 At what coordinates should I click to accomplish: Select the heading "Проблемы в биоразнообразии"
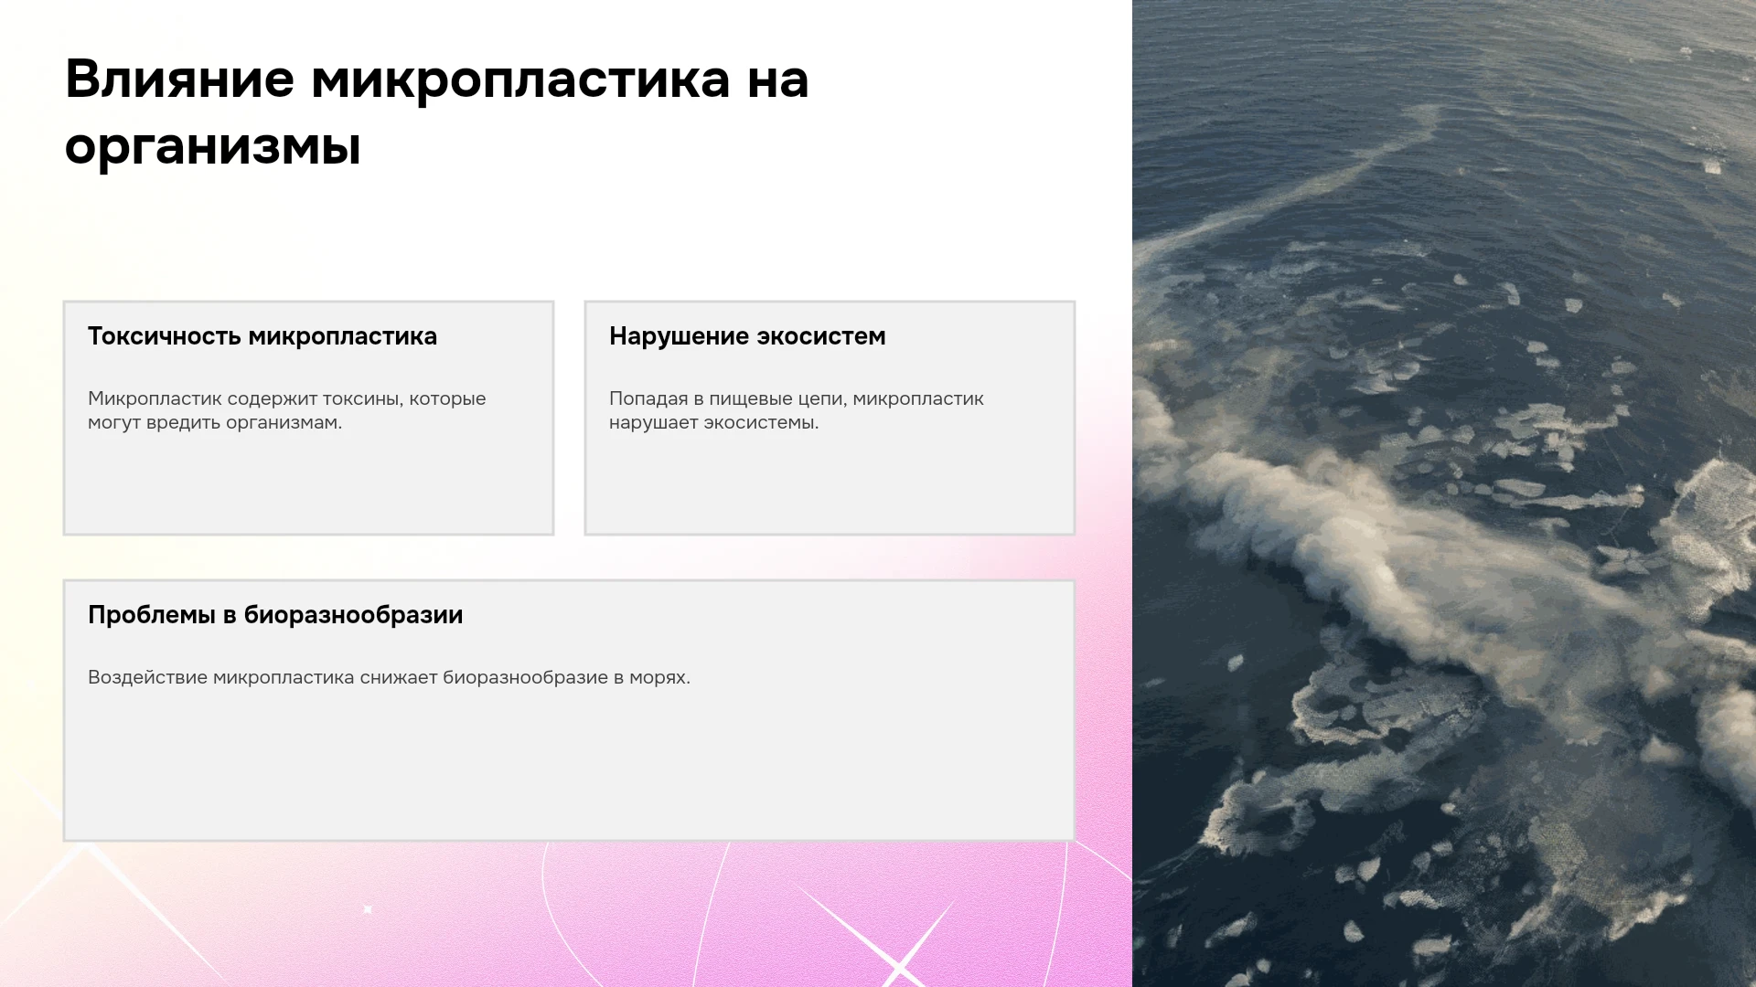pyautogui.click(x=275, y=615)
